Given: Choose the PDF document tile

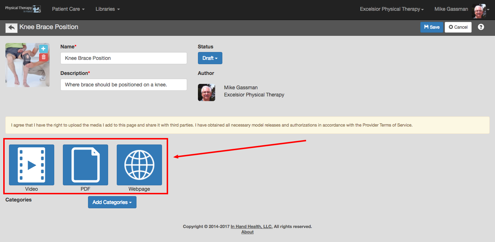Looking at the screenshot, I should click(85, 165).
